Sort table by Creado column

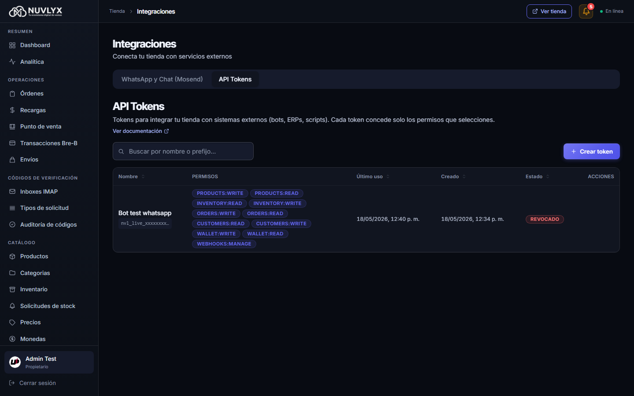coord(453,176)
